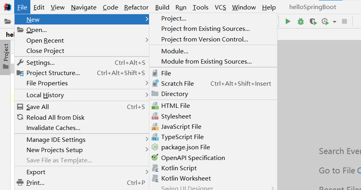Click Project from Version Control
Screen dimensions: 361x190
pyautogui.click(x=205, y=39)
